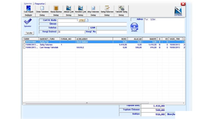Click the new document icon beside F10

[x=87, y=20]
